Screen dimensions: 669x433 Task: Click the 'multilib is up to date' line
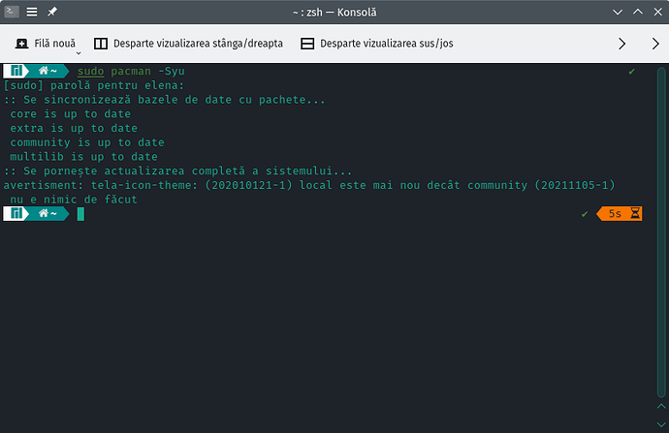tap(83, 157)
